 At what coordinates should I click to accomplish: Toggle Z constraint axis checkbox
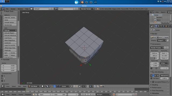click(2, 81)
